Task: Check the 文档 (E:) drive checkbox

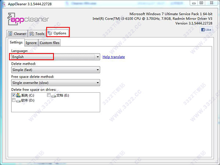Action: (x=49, y=95)
